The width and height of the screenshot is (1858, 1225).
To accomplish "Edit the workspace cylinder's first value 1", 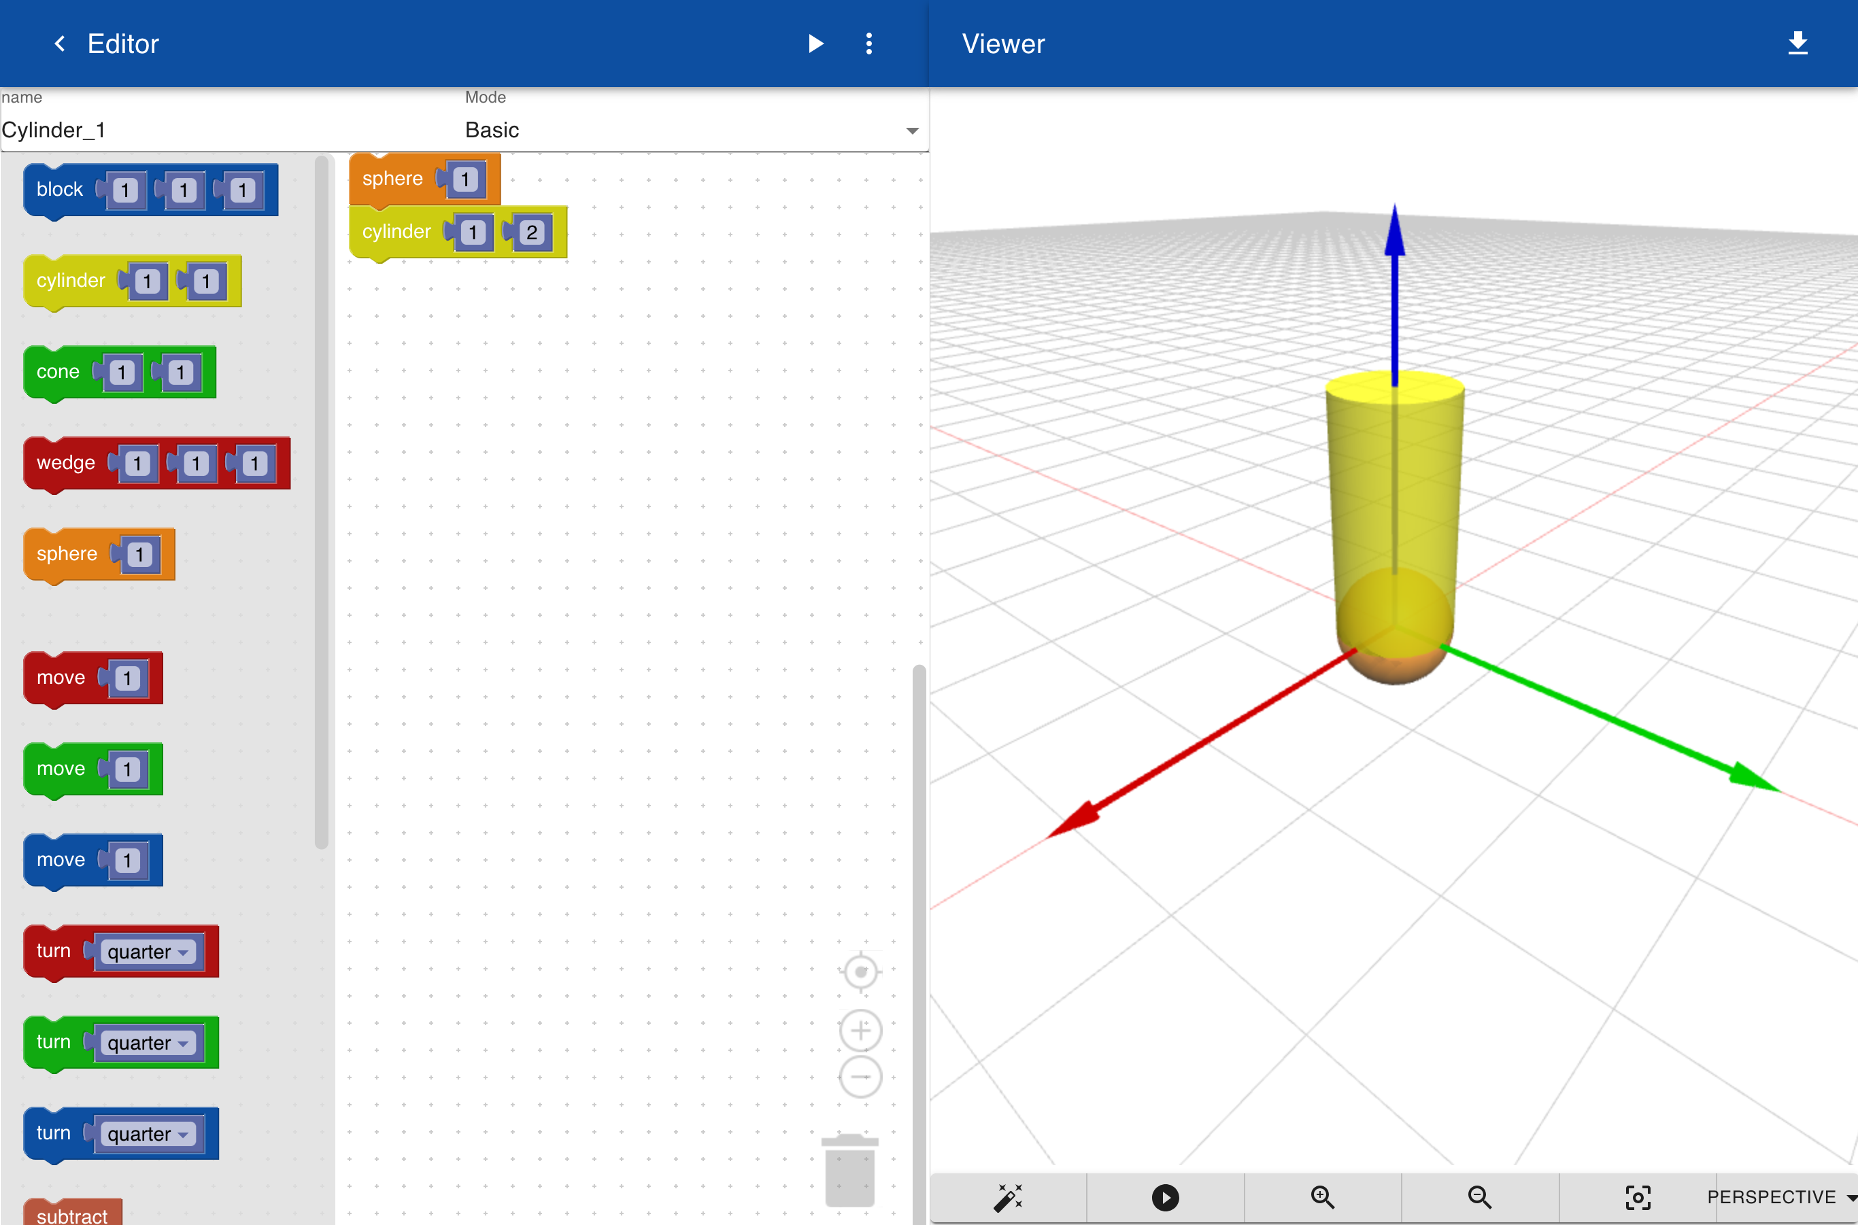I will pyautogui.click(x=473, y=232).
